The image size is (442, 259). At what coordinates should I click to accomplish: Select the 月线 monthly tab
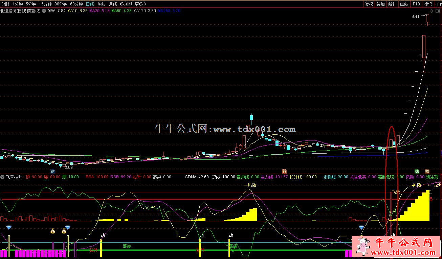113,4
